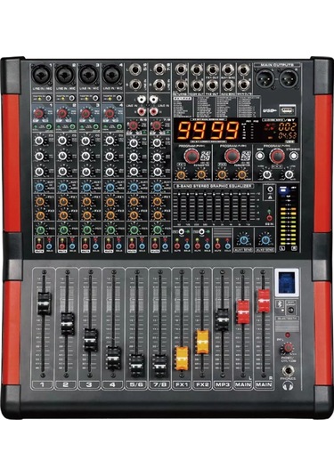Click the channel 1 fader cap
The width and height of the screenshot is (334, 476).
[44, 303]
